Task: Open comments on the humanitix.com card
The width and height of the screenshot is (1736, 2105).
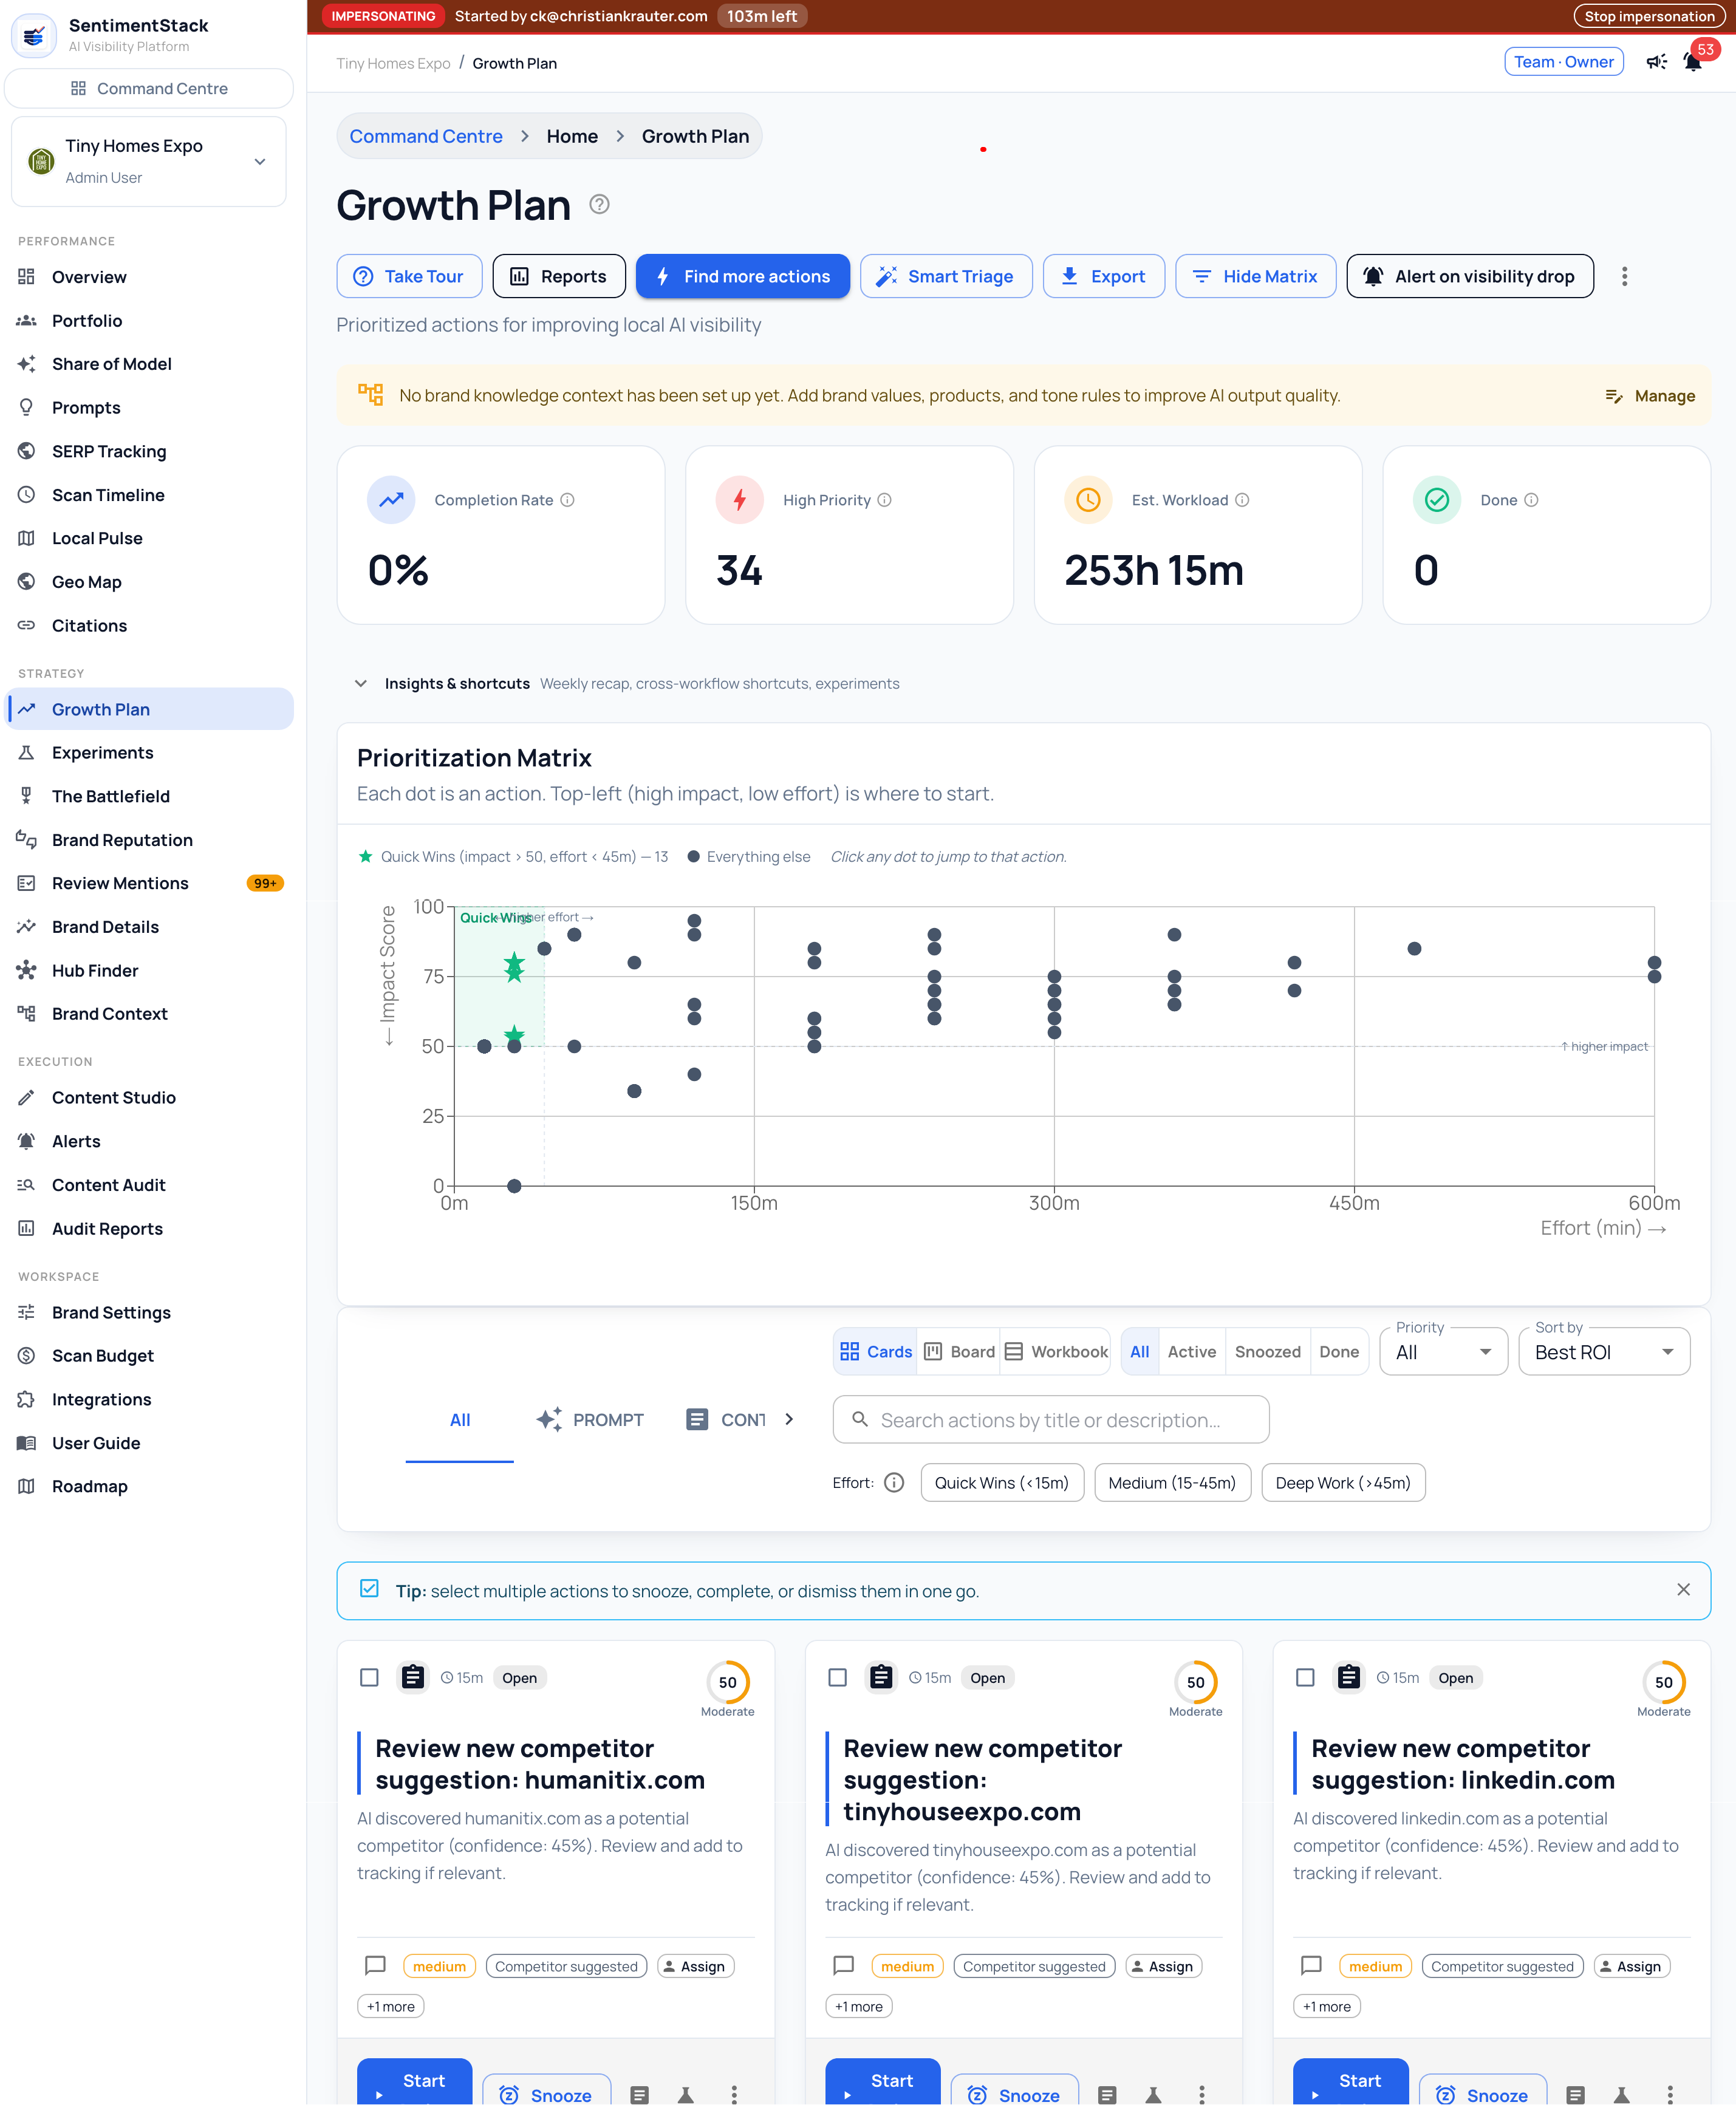Action: [x=375, y=1965]
